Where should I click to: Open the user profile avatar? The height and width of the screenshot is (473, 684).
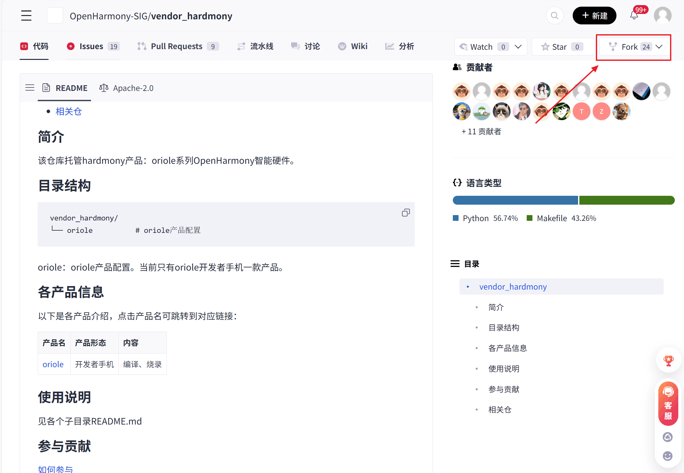click(662, 16)
